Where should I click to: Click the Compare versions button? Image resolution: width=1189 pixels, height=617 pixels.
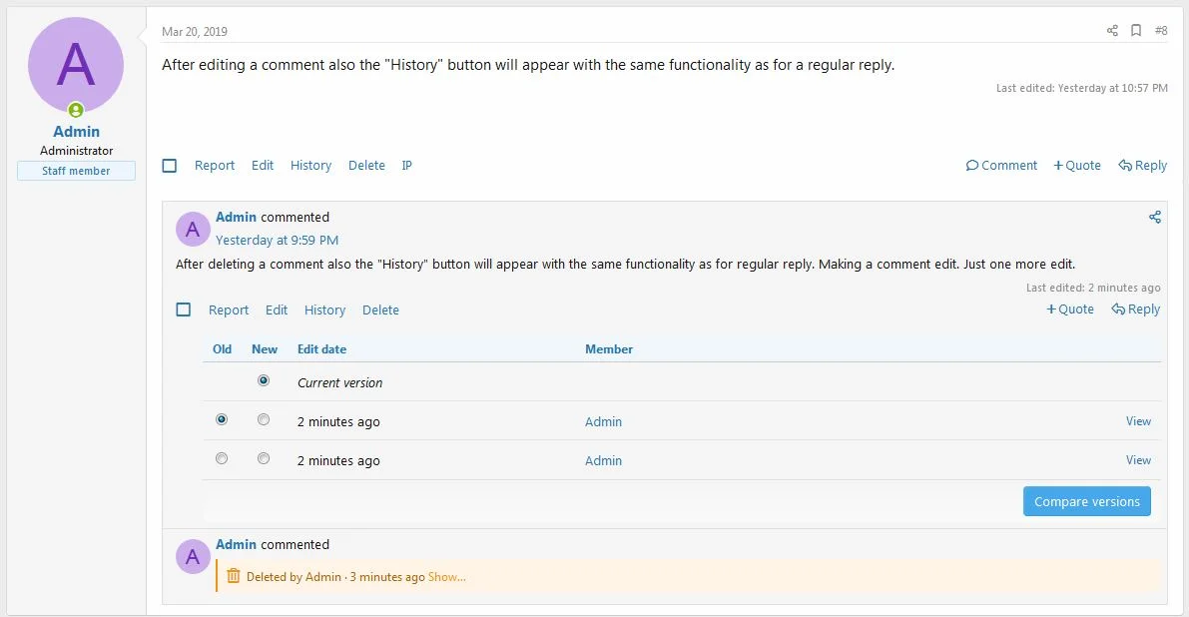[1086, 502]
